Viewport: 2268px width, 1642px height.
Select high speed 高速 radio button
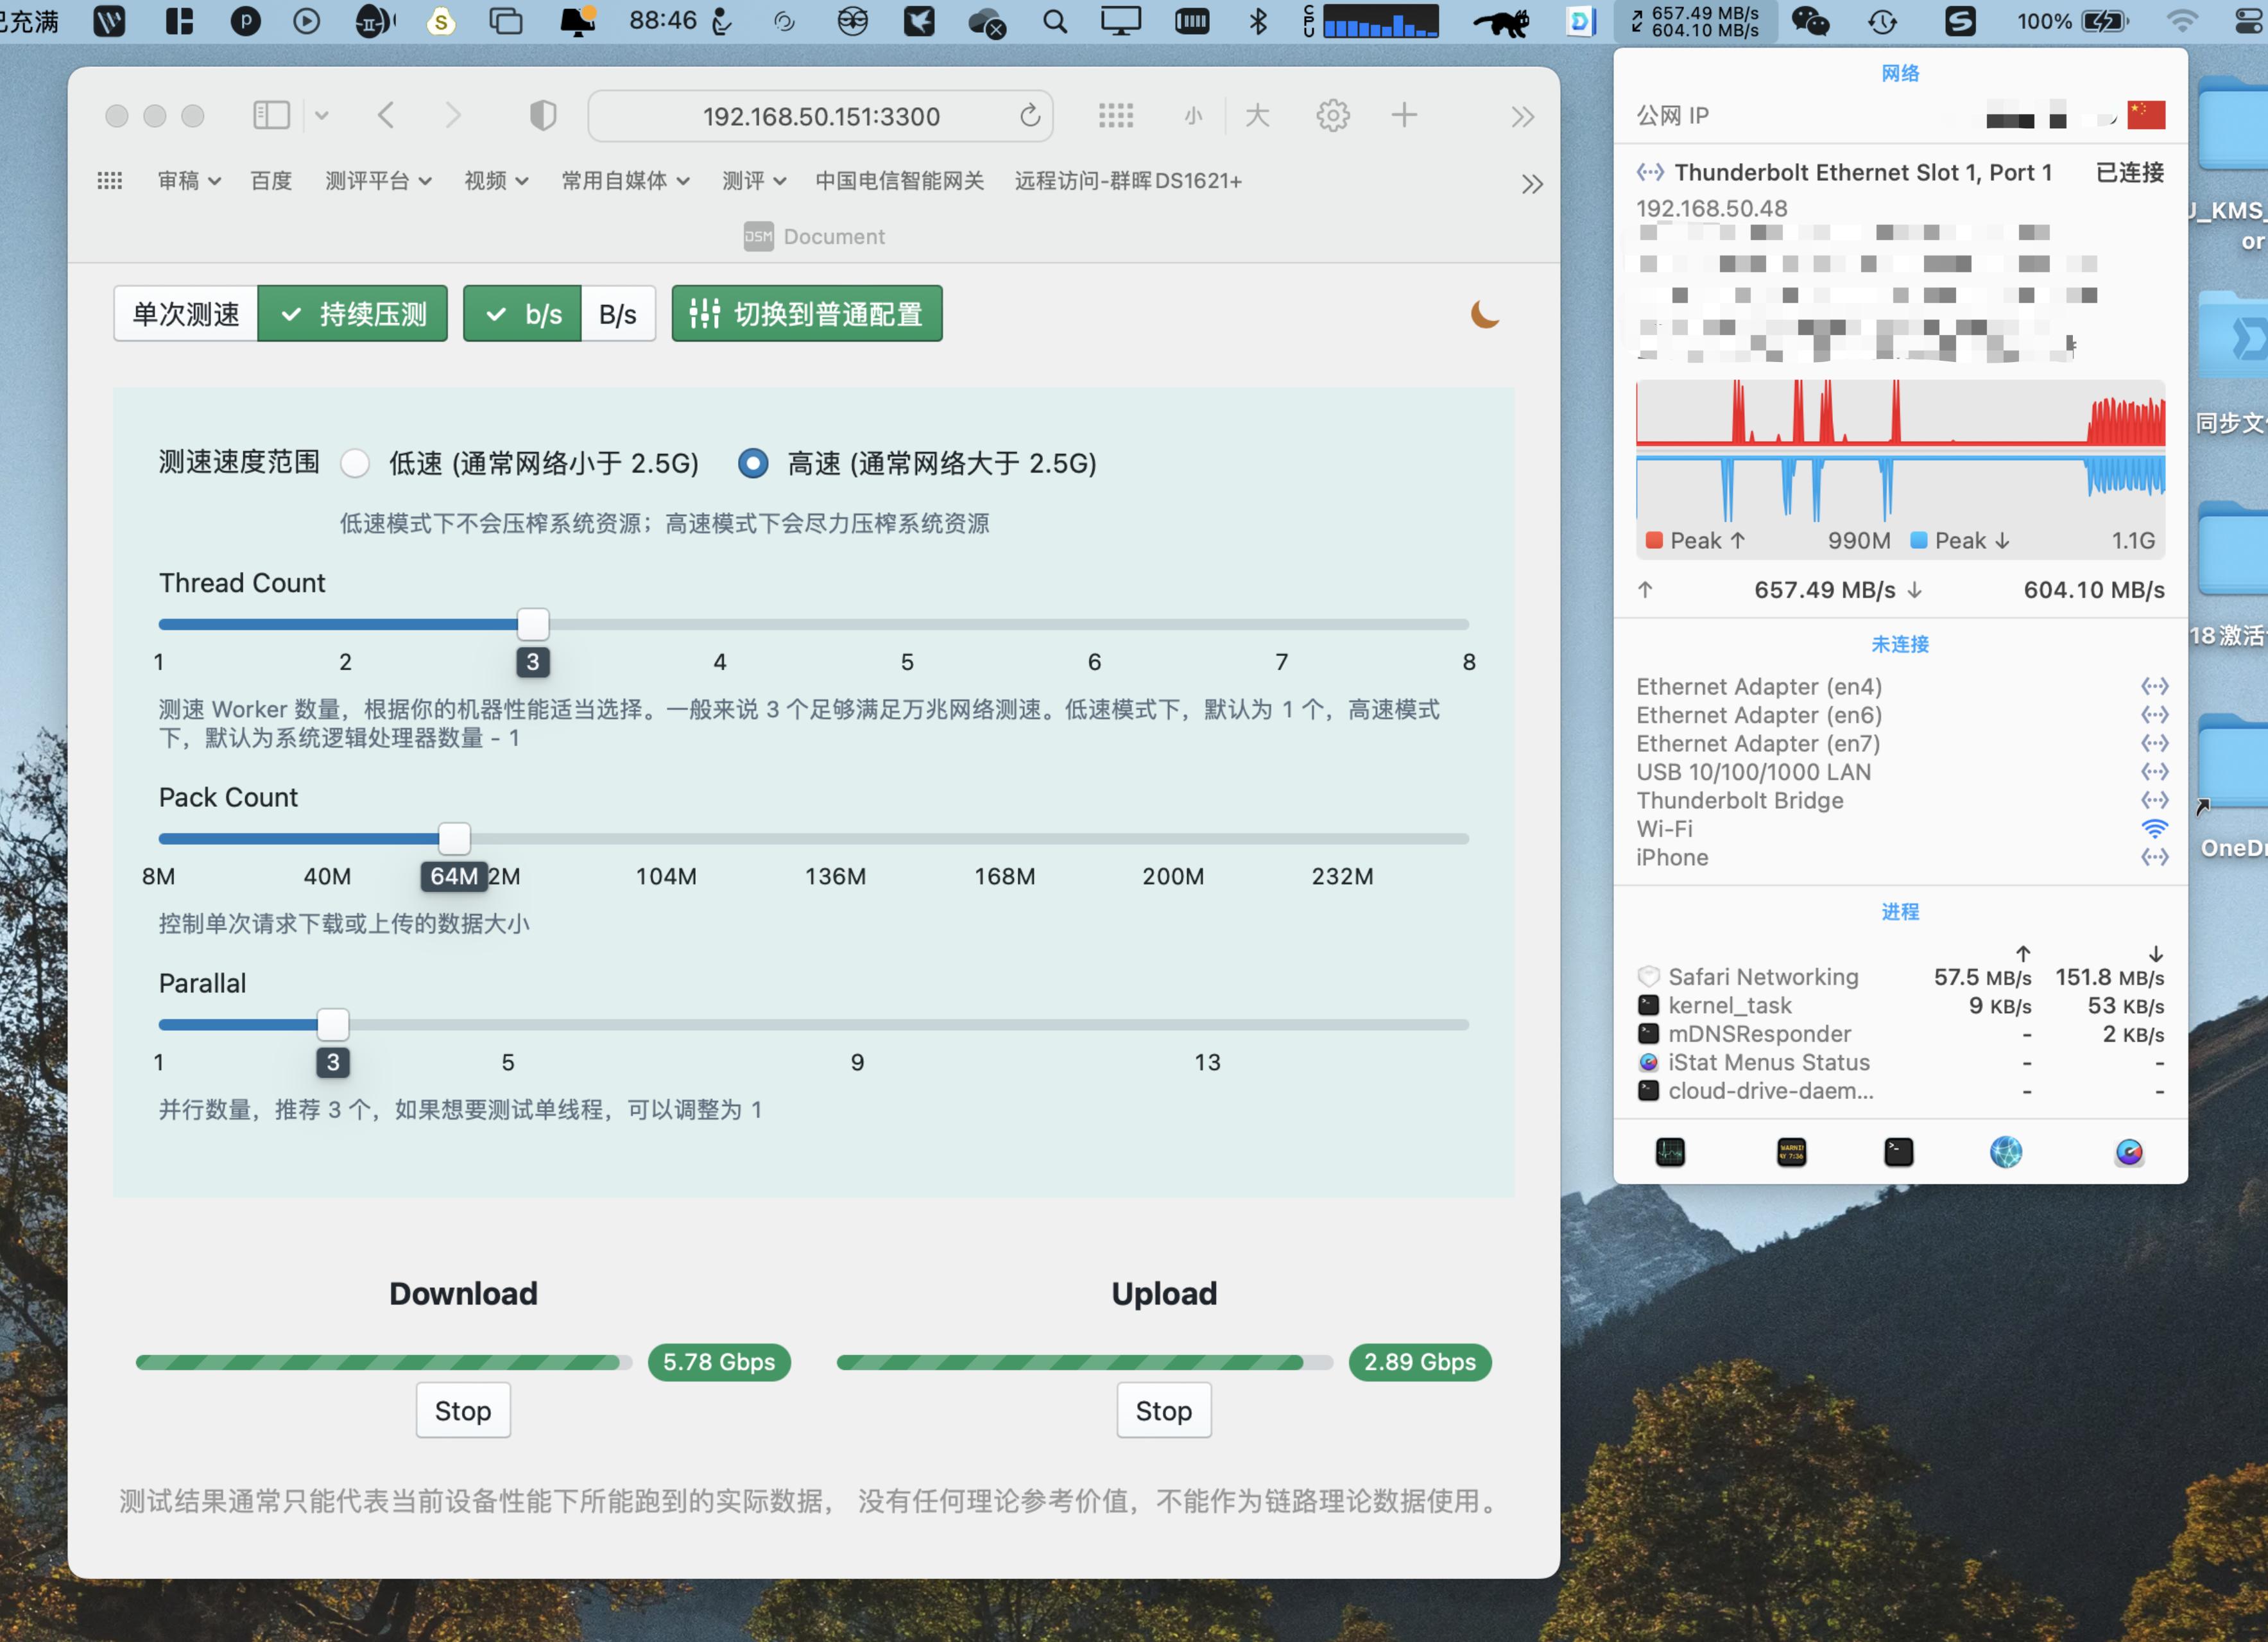tap(753, 464)
